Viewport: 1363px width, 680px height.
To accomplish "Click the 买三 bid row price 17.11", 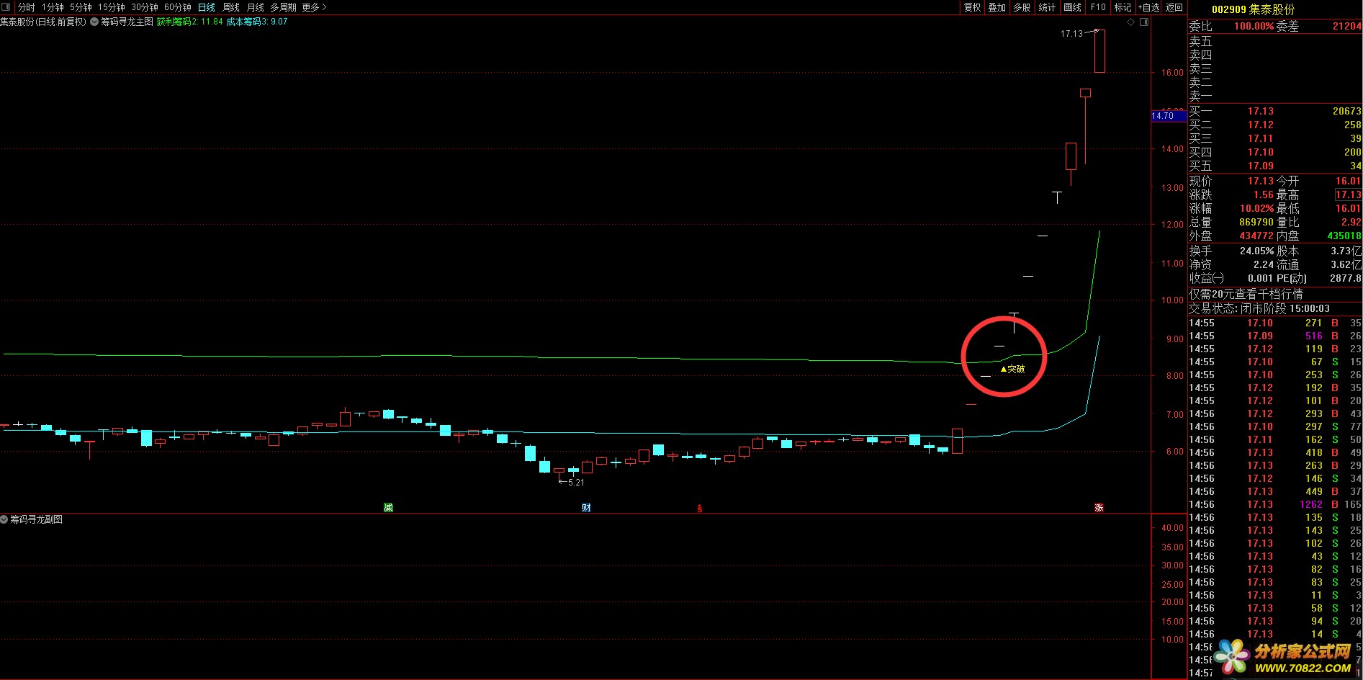I will pyautogui.click(x=1261, y=138).
